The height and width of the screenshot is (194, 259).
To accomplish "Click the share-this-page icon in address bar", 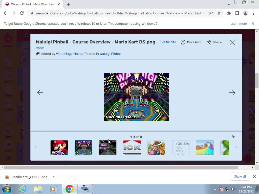I will (x=211, y=13).
